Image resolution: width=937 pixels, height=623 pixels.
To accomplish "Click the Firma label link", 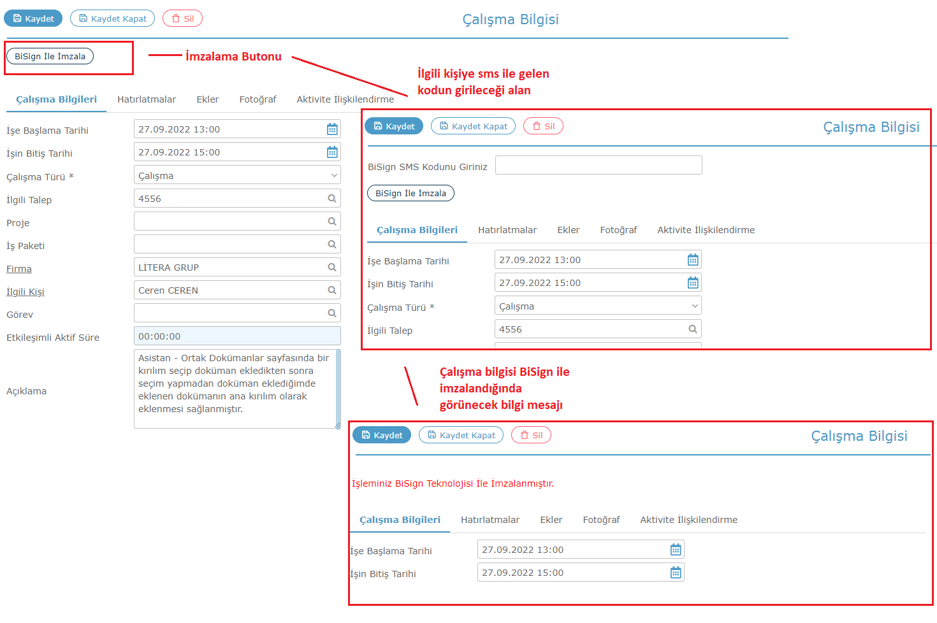I will pyautogui.click(x=19, y=269).
